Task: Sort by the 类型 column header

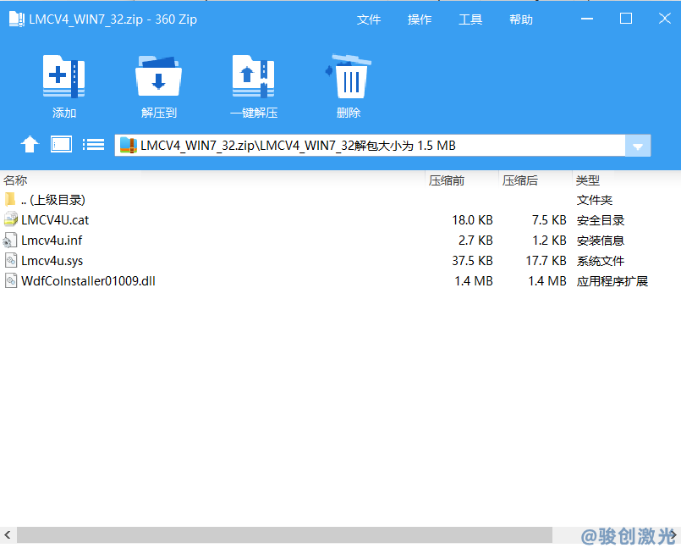Action: point(588,180)
